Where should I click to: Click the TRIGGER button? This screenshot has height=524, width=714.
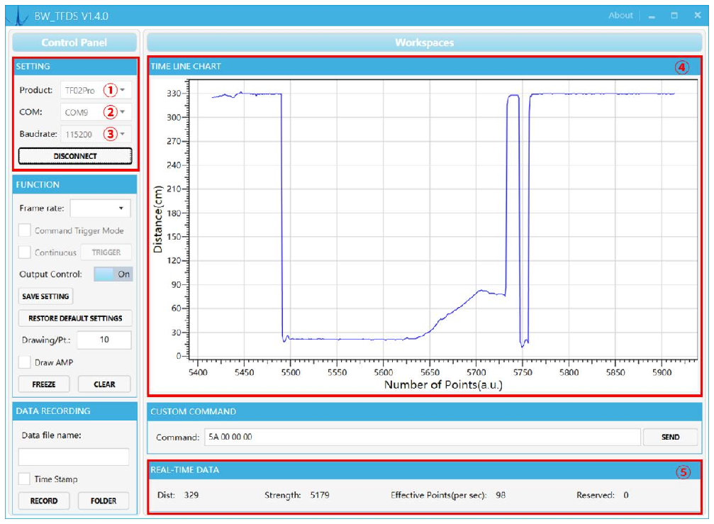tap(106, 252)
